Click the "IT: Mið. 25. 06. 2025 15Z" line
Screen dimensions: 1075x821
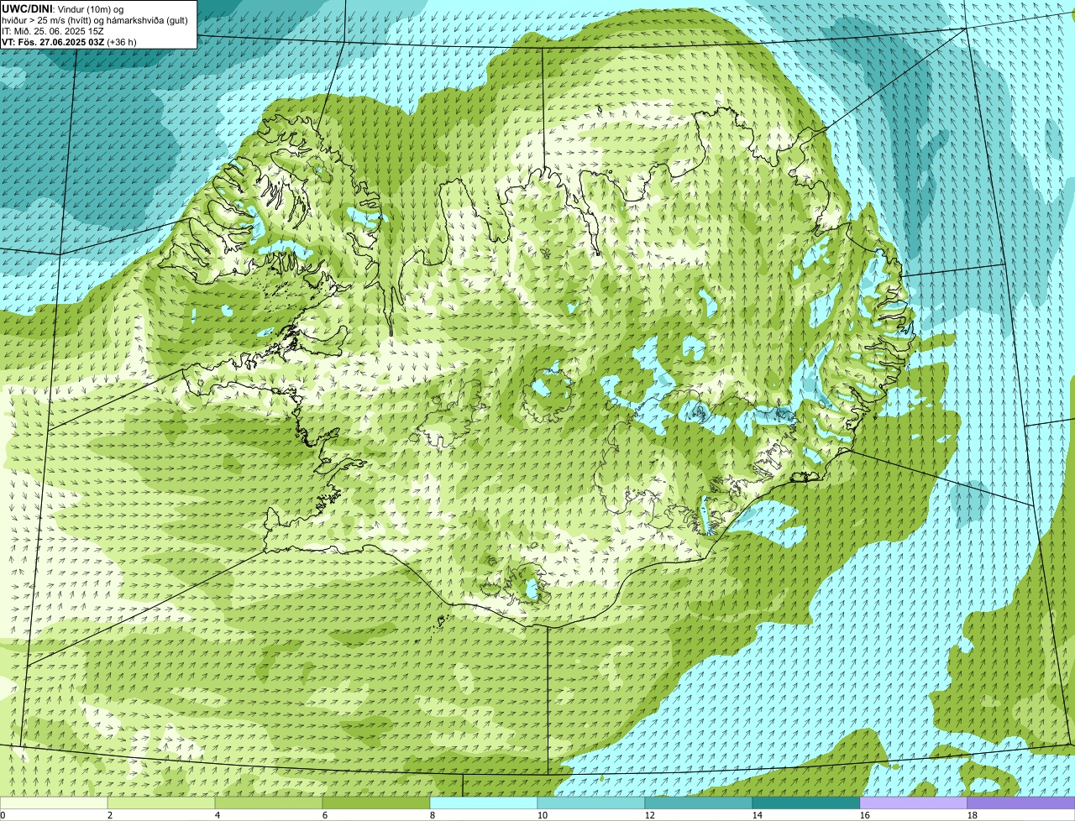point(53,31)
